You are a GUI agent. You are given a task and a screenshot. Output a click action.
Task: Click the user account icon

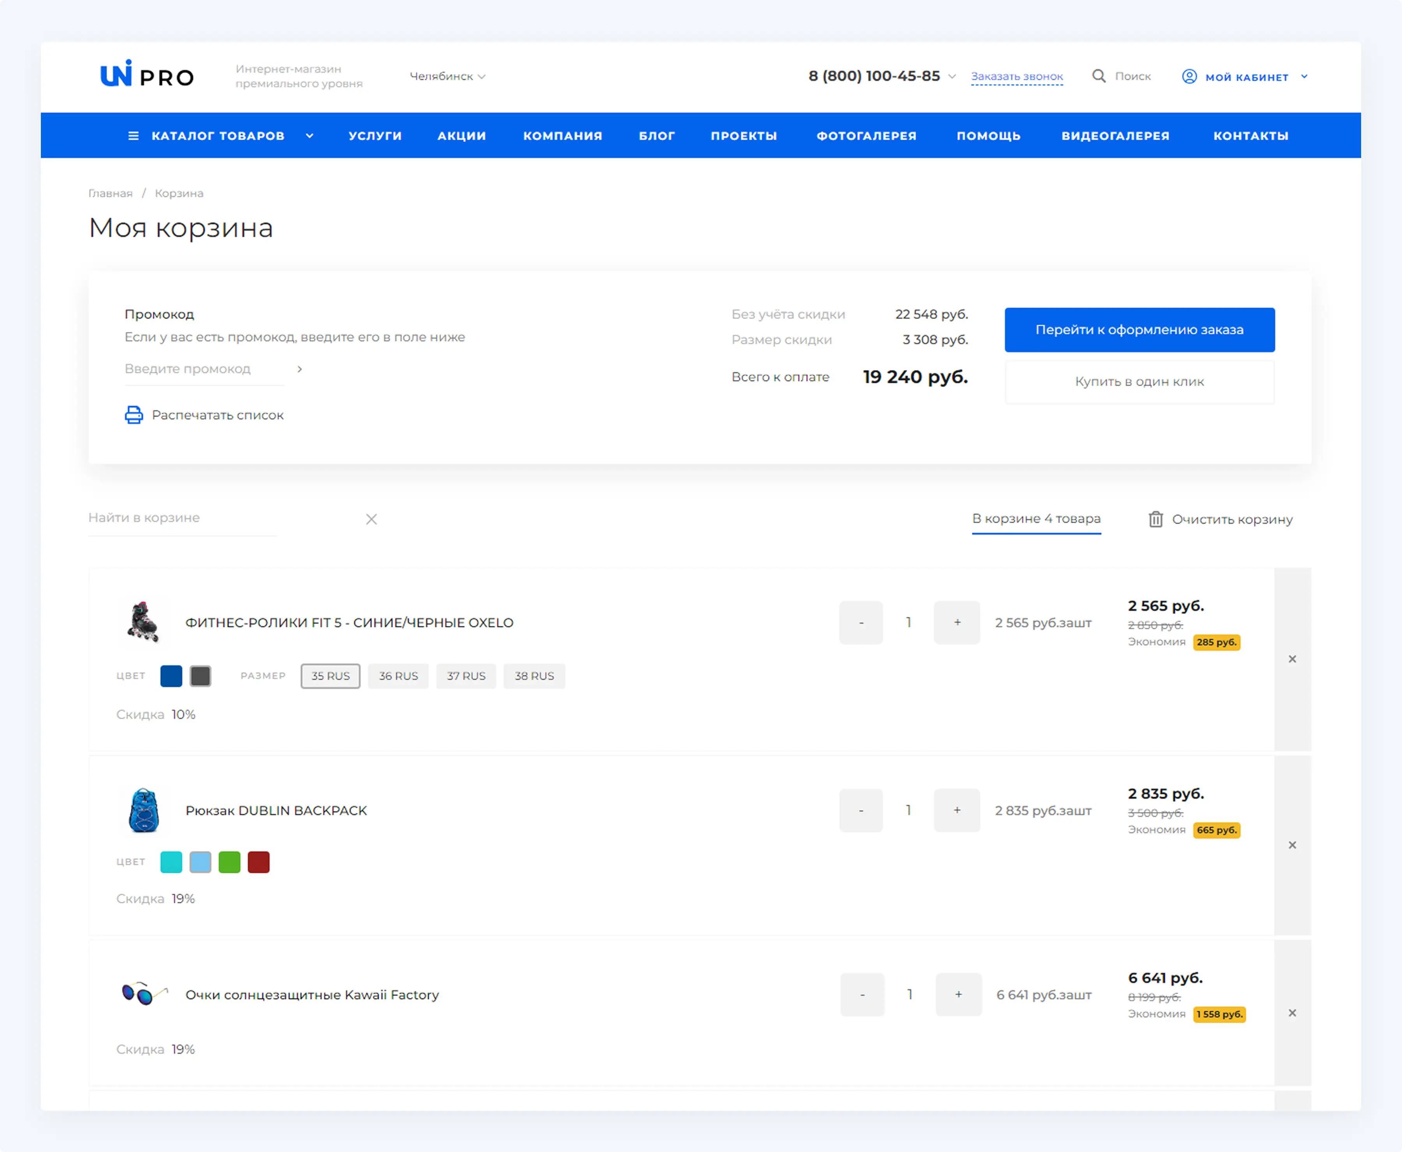tap(1189, 76)
